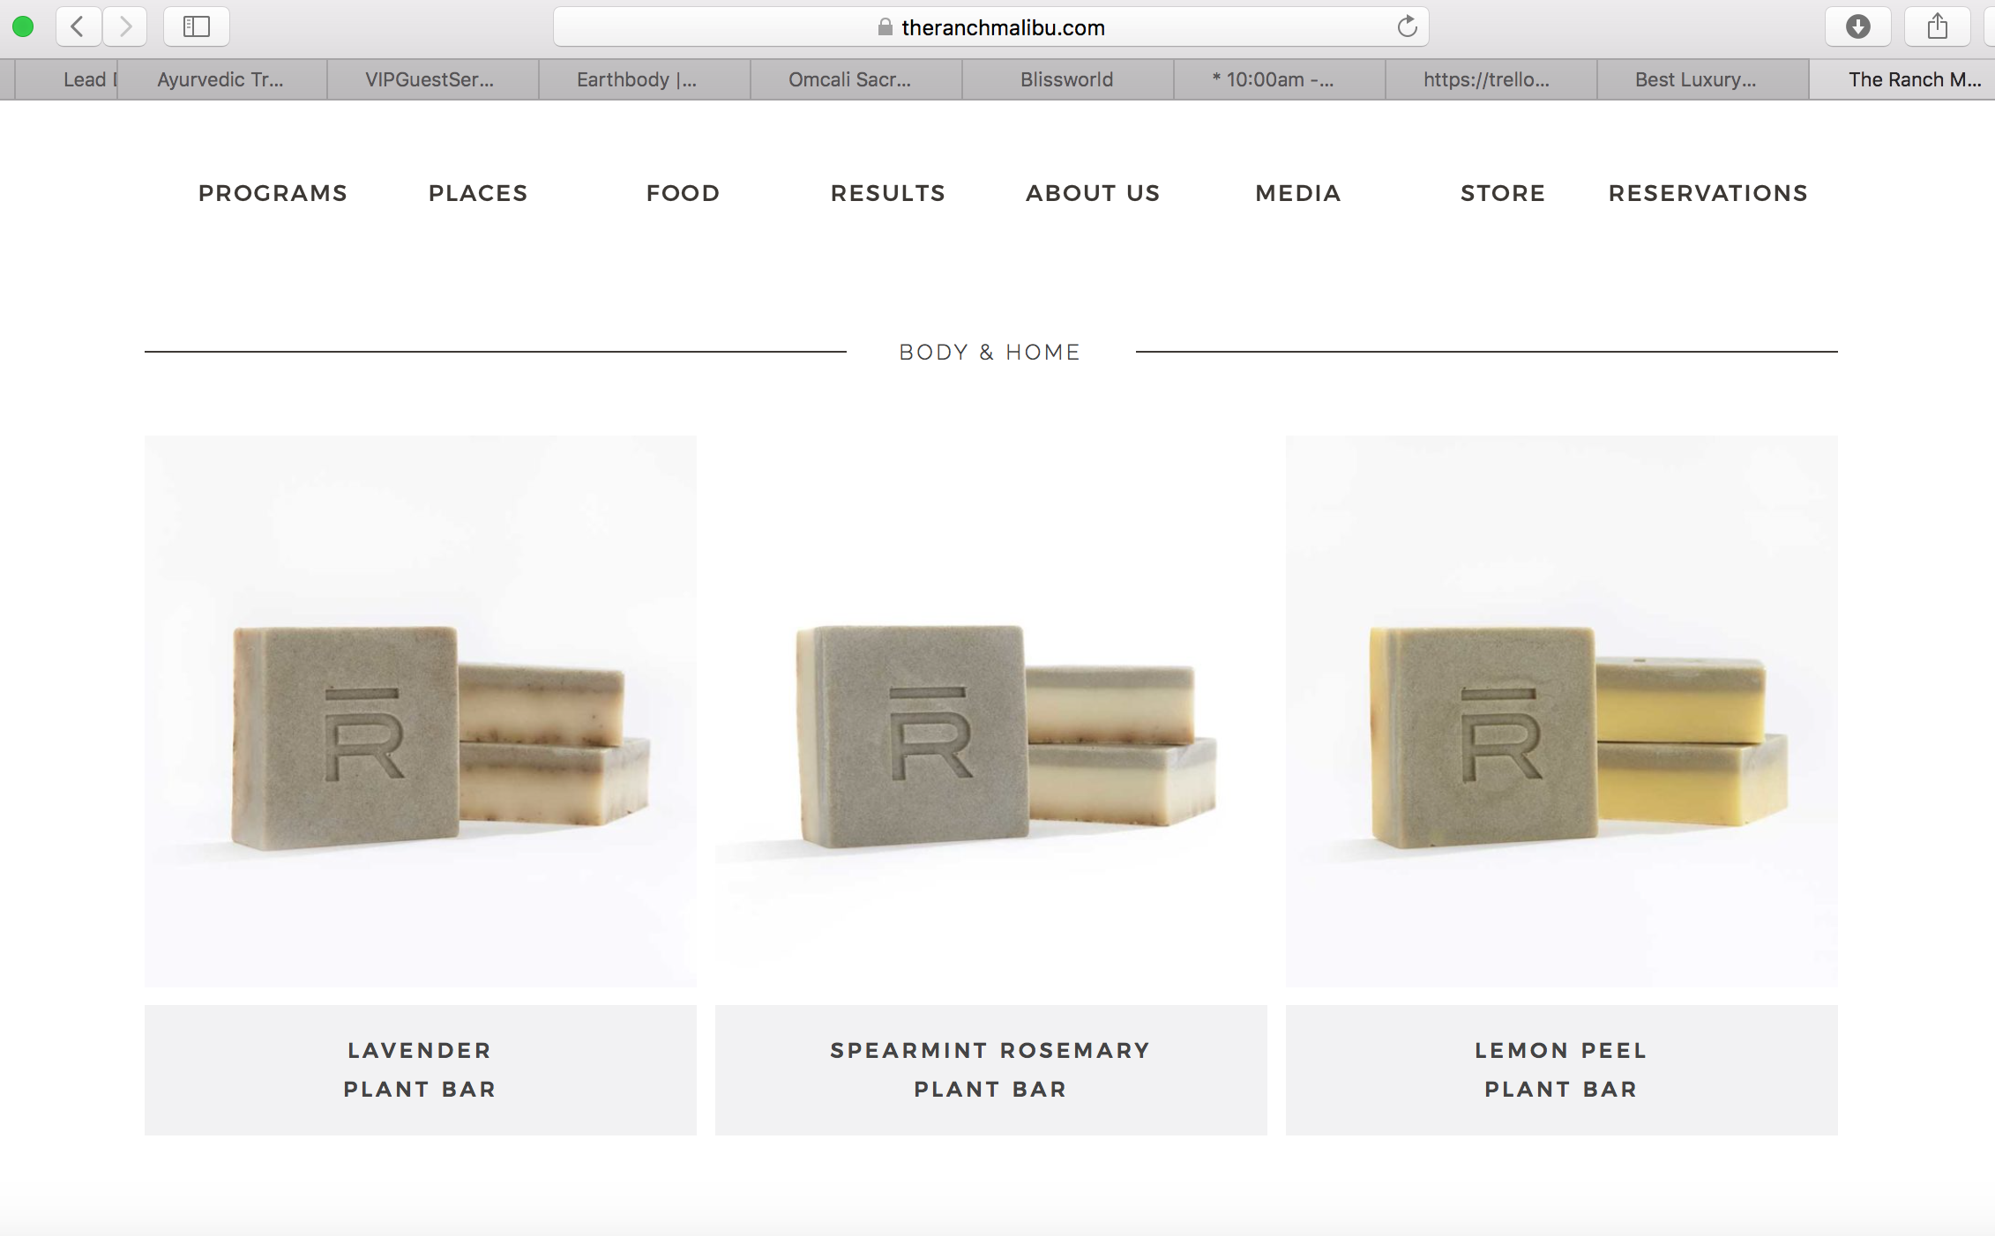Viewport: 1995px width, 1236px height.
Task: Switch to the Blissworld tab
Action: tap(1067, 79)
